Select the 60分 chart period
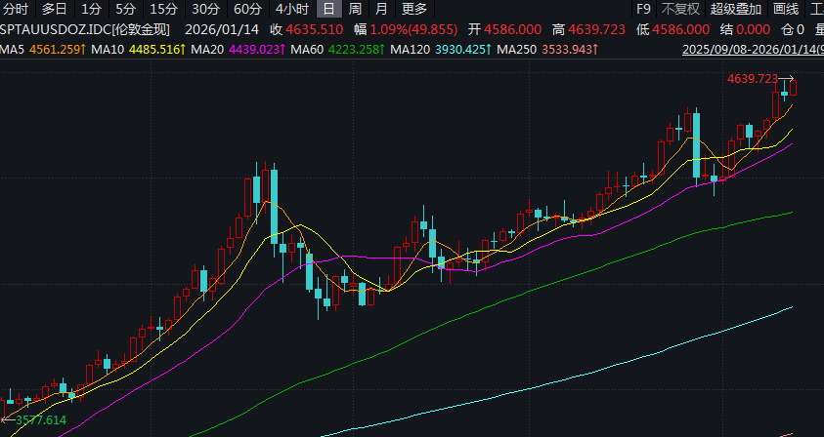Image resolution: width=824 pixels, height=437 pixels. 248,9
